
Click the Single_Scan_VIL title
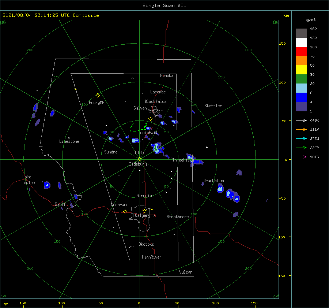point(164,5)
